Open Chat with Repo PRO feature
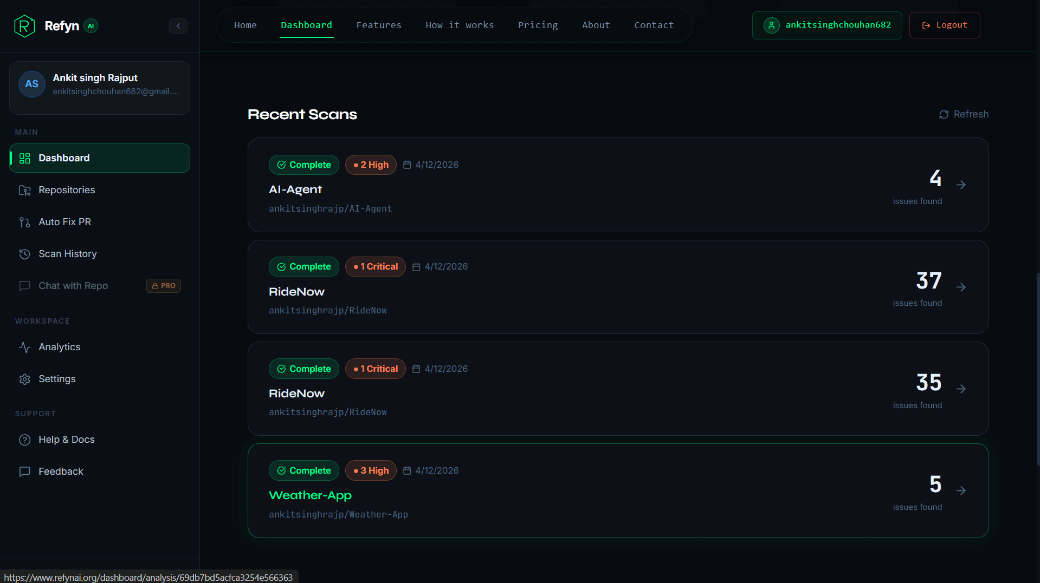 73,286
